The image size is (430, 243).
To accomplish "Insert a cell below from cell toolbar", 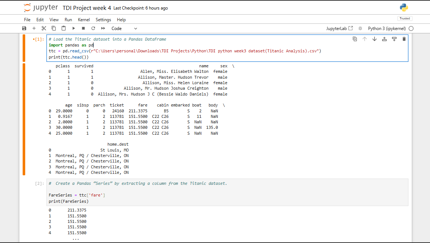I will pyautogui.click(x=394, y=39).
